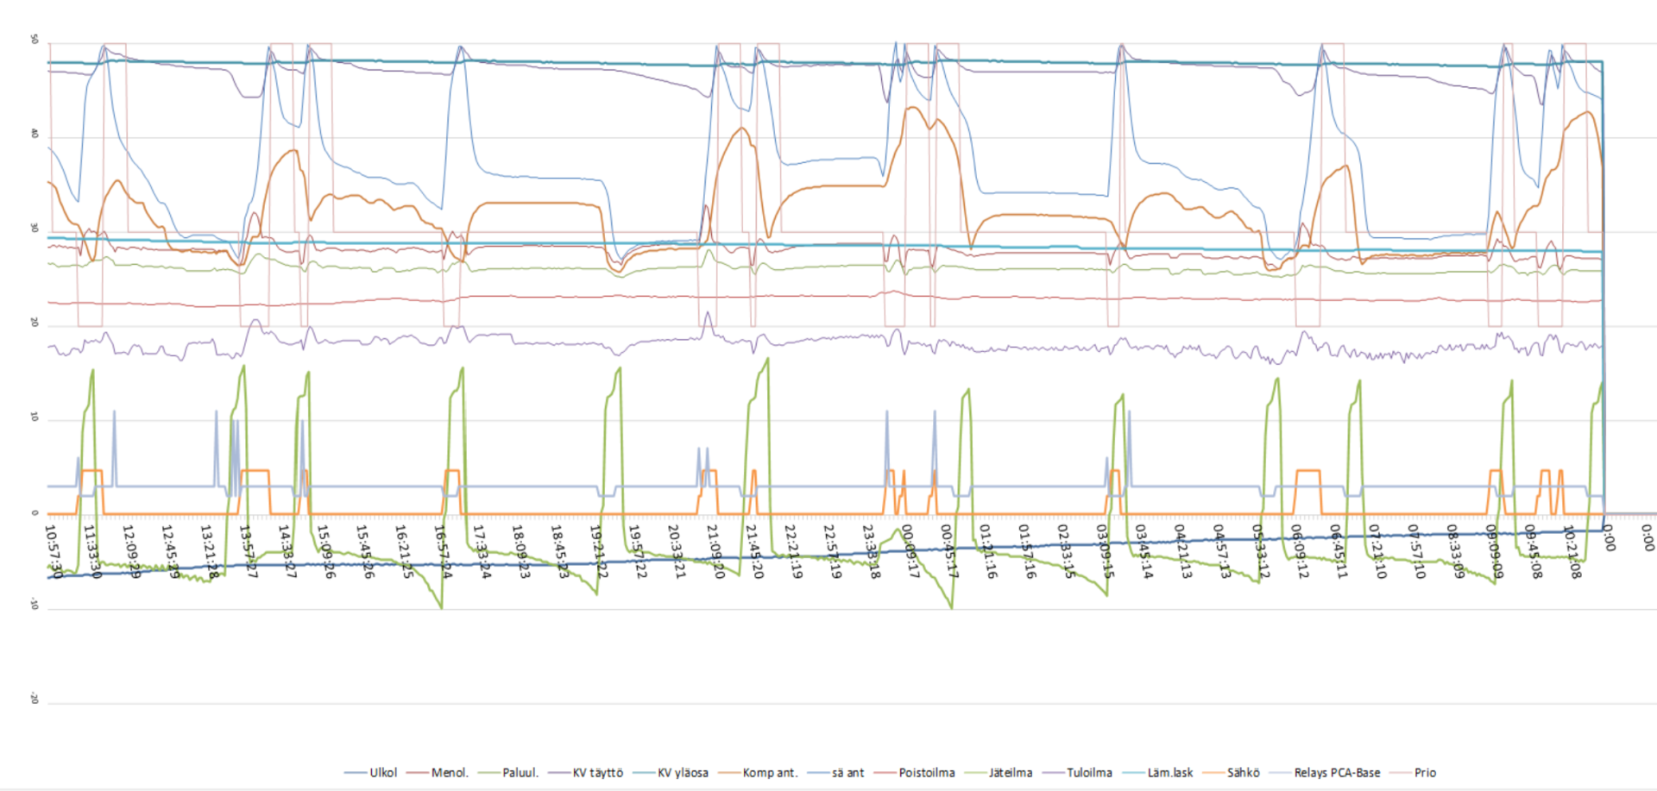Select the Paluul. legend item

pyautogui.click(x=520, y=773)
